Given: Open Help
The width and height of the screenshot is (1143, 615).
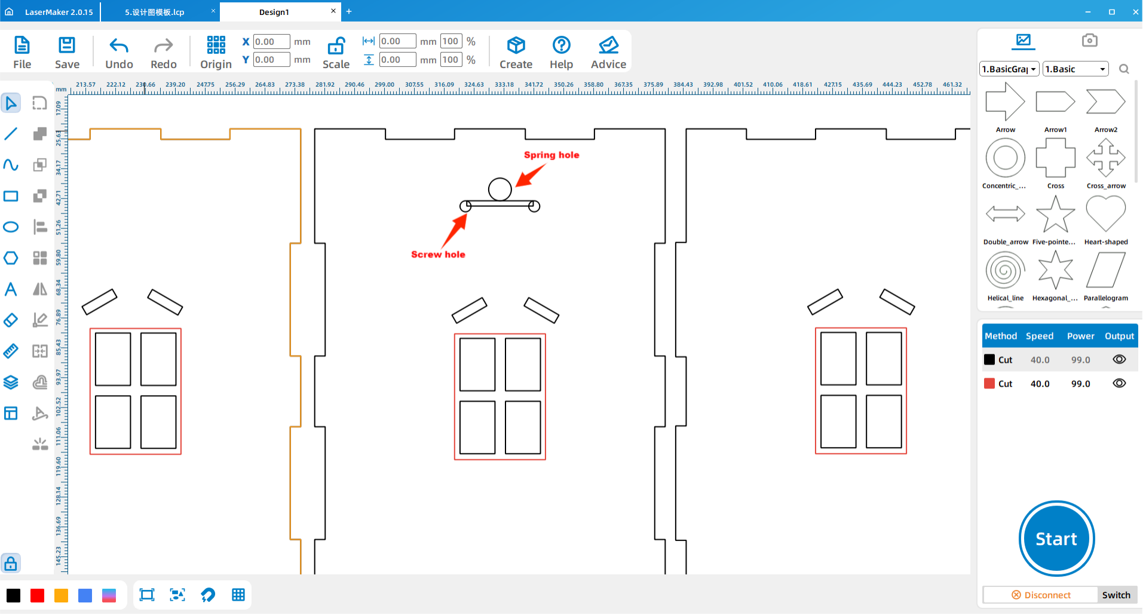Looking at the screenshot, I should (x=561, y=53).
